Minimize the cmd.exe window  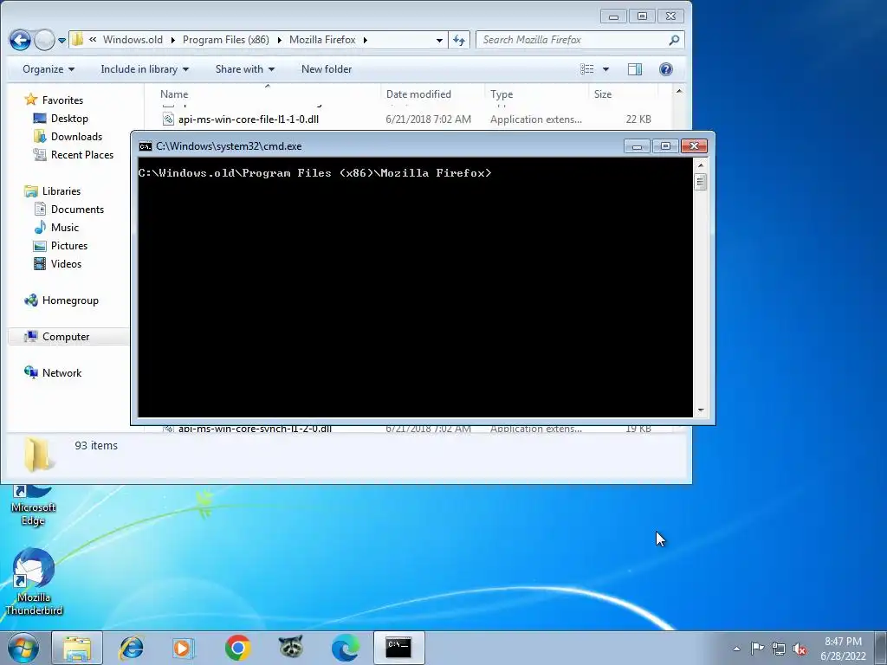click(637, 146)
